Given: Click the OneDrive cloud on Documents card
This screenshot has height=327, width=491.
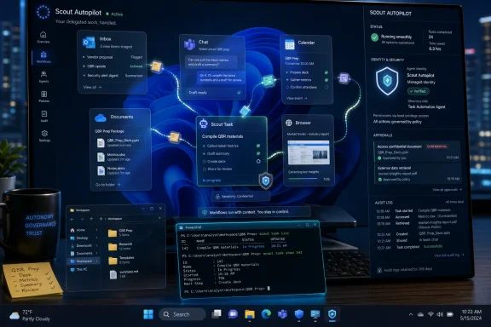Looking at the screenshot, I should (101, 118).
